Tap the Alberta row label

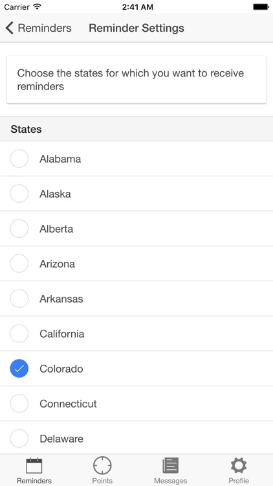[x=56, y=229]
